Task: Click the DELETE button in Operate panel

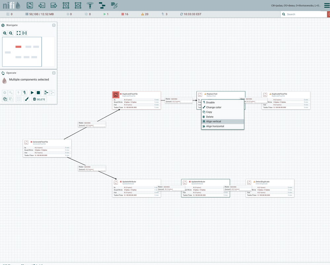Action: [39, 99]
